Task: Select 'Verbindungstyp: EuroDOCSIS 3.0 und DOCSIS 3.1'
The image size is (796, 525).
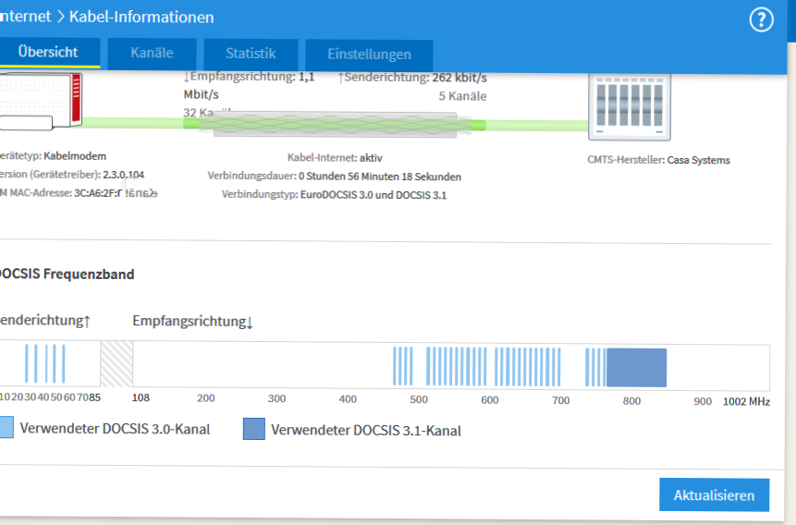Action: click(x=334, y=195)
